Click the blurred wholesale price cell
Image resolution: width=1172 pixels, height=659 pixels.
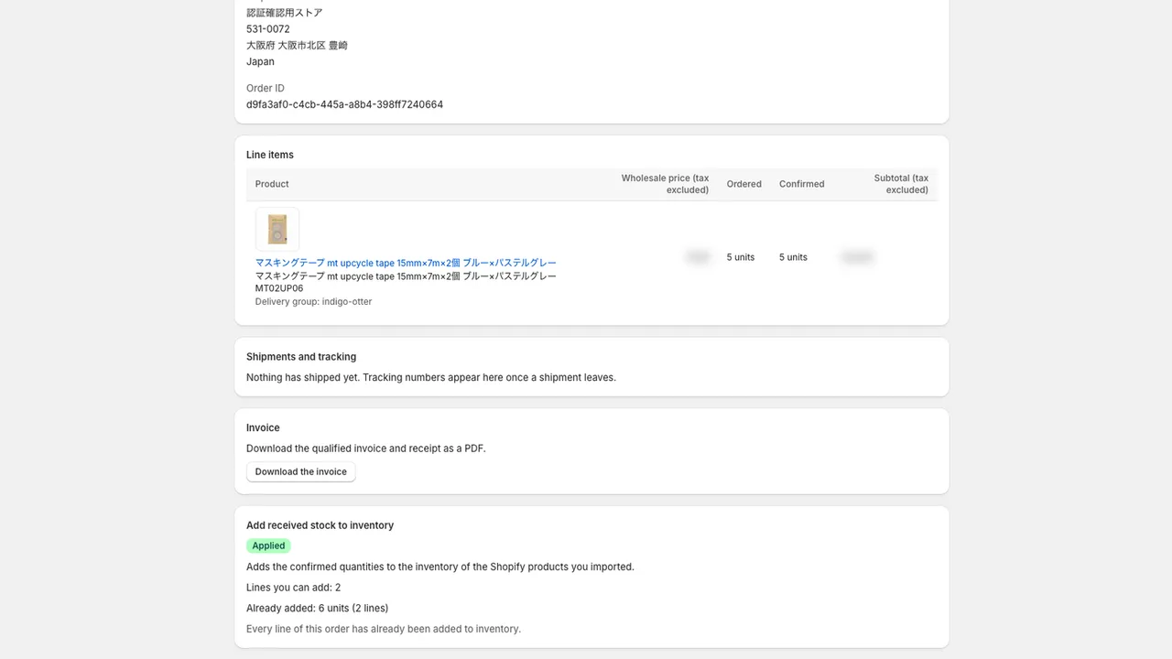point(698,257)
